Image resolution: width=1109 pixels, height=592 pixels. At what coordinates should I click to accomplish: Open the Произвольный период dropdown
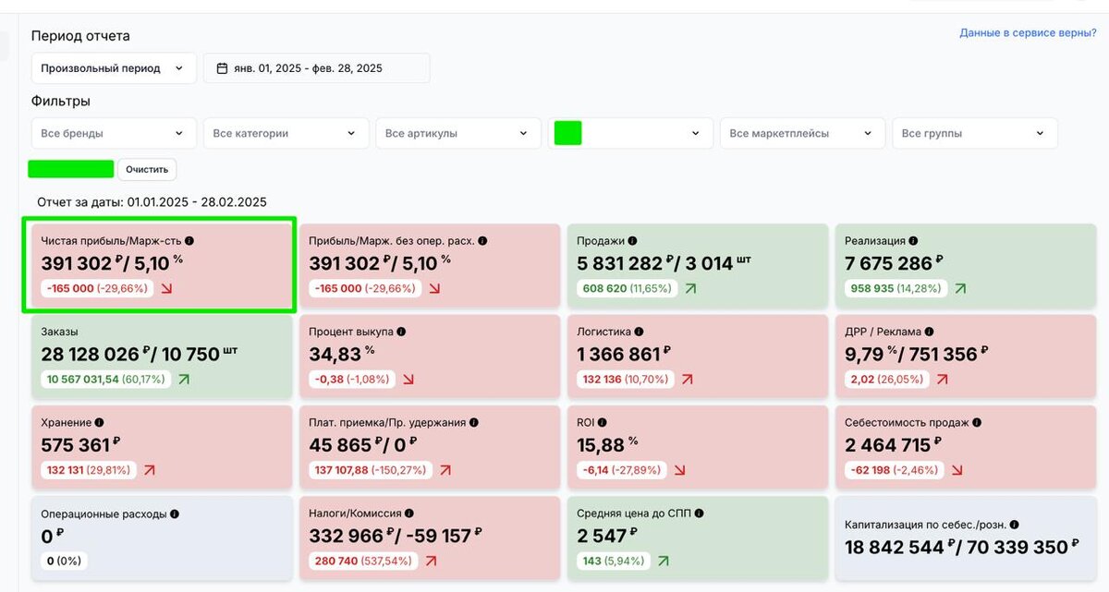114,68
